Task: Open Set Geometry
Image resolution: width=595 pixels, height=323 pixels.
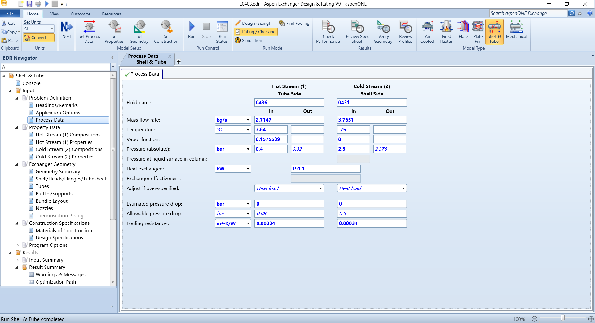Action: (x=139, y=32)
